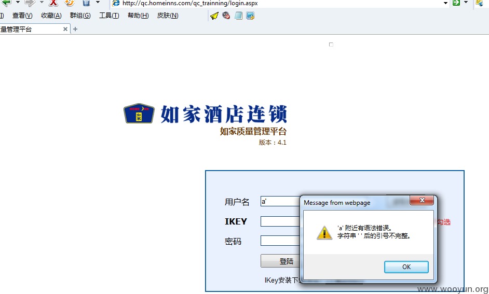The width and height of the screenshot is (489, 294).
Task: Click the trash bin toolbar icon
Action: [x=86, y=3]
